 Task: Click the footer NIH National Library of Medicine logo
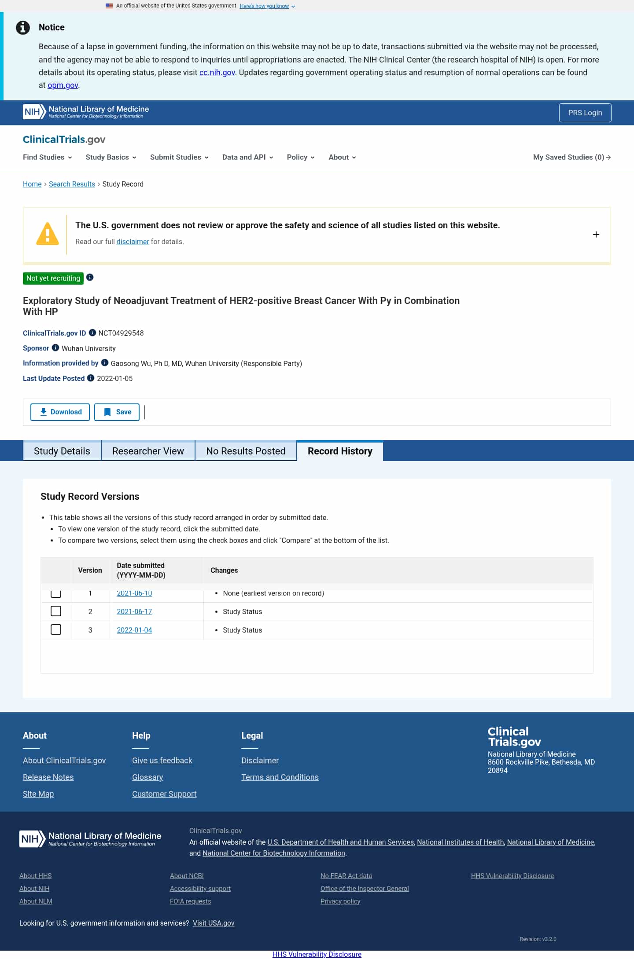pyautogui.click(x=90, y=838)
